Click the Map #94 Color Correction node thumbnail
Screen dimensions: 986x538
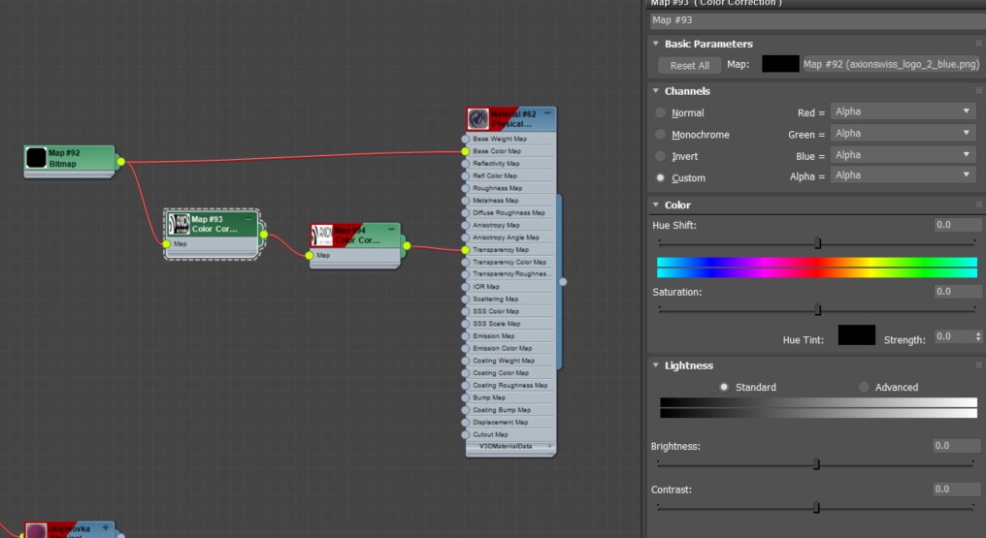[322, 236]
